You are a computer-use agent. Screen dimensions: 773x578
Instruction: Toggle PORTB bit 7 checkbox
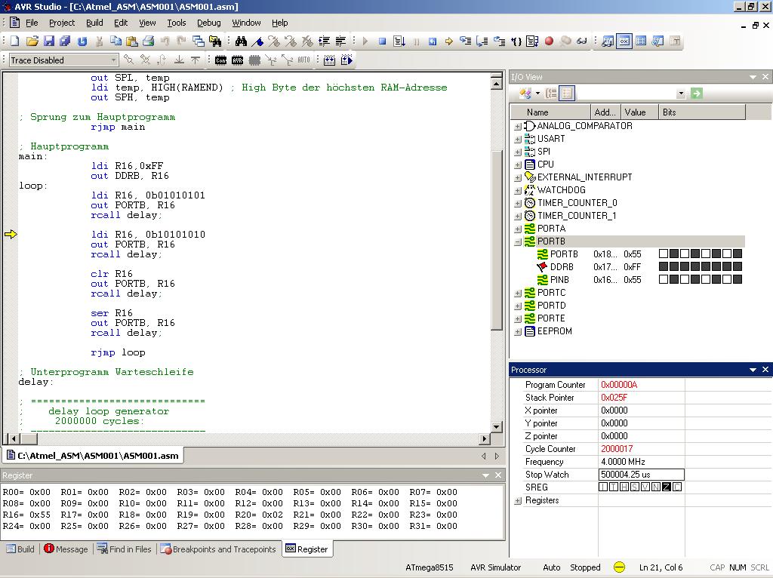[664, 254]
